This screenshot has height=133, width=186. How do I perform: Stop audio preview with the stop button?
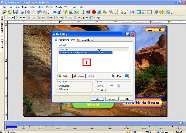(x=127, y=76)
